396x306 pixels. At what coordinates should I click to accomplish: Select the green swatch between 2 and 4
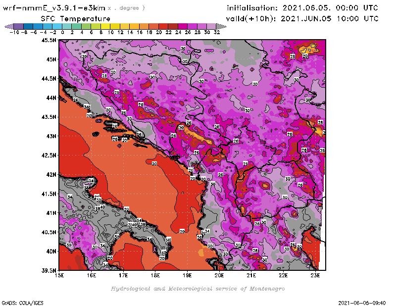[76, 26]
